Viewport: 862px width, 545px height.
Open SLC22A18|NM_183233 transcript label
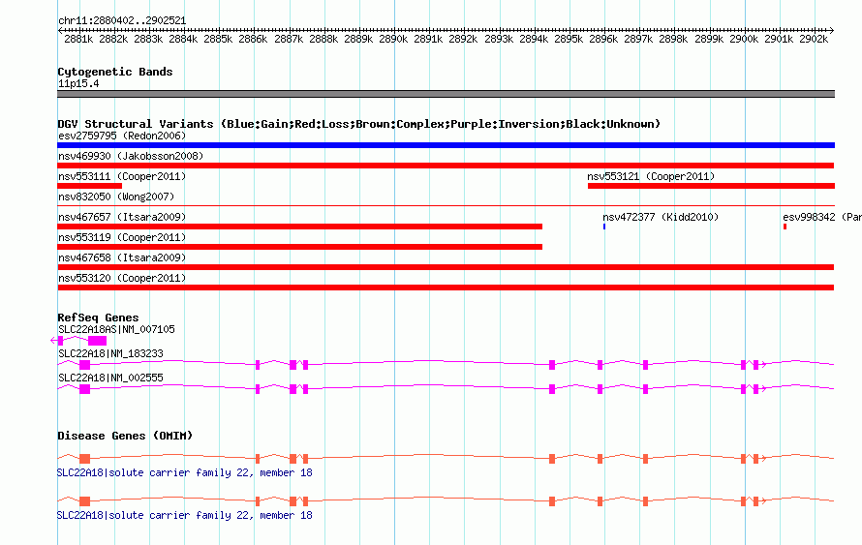point(110,353)
